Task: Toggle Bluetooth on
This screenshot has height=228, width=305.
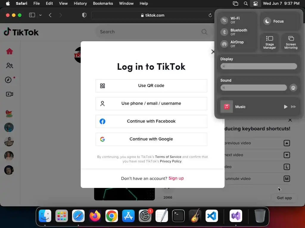Action: point(224,32)
